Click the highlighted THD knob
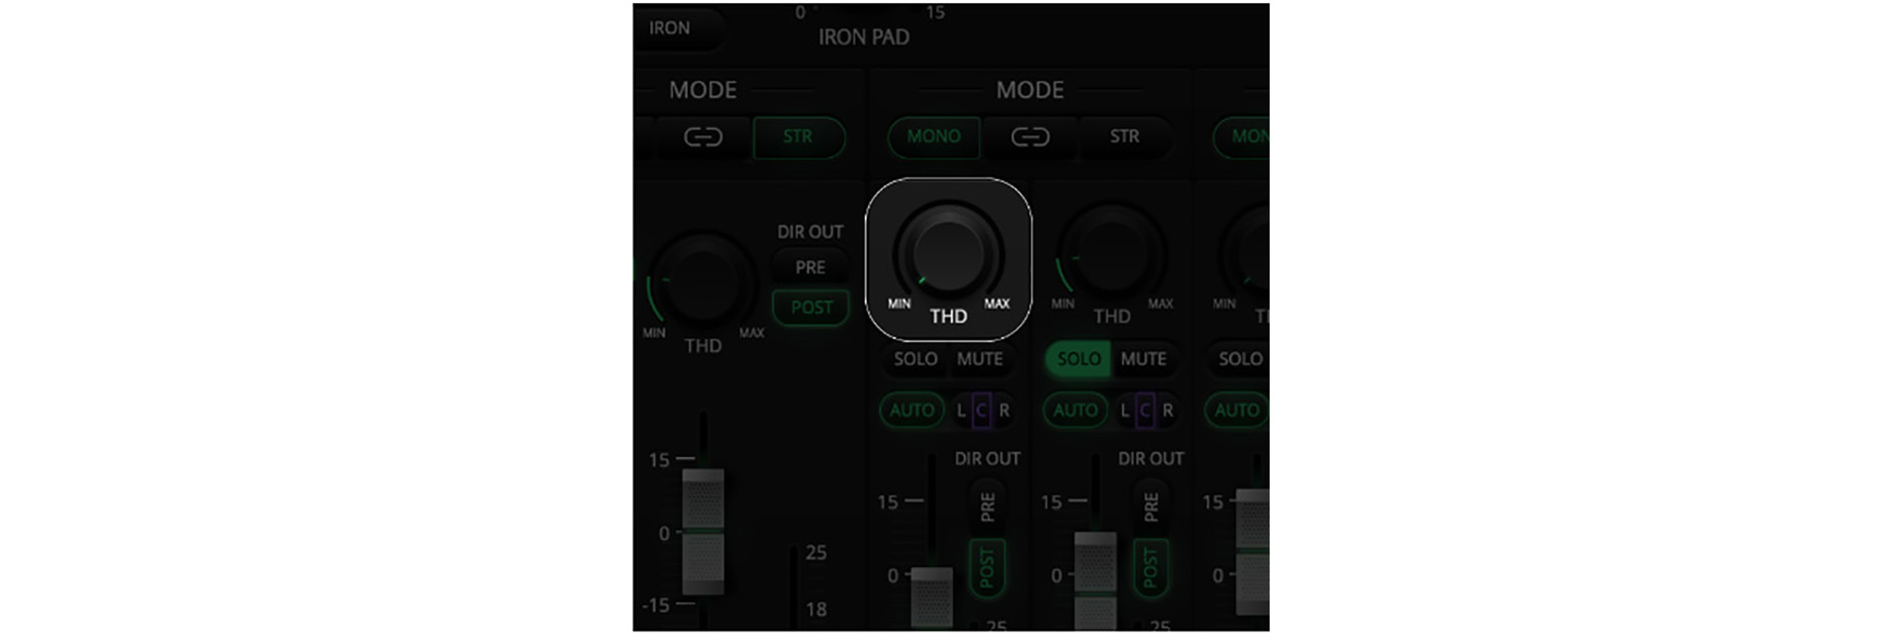The image size is (1900, 633). pyautogui.click(x=948, y=252)
